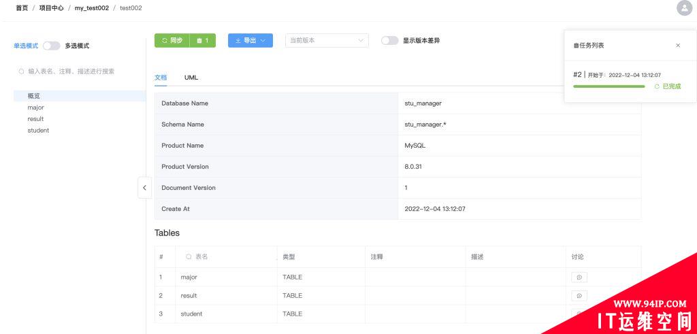Click the 已完成 status label

click(672, 86)
